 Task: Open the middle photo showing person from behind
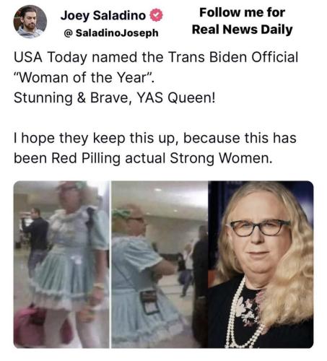click(x=160, y=264)
